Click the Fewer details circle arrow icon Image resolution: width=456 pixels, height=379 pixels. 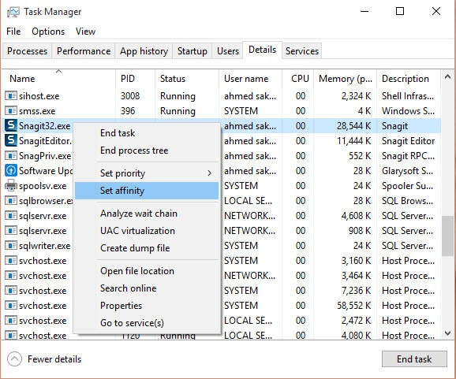[14, 359]
